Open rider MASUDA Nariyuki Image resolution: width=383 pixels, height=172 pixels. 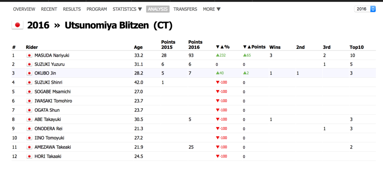52,55
